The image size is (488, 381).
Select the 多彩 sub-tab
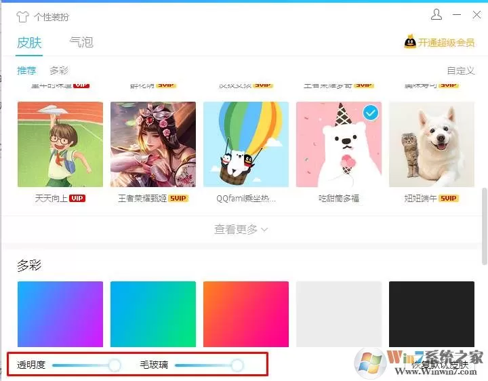tap(59, 71)
